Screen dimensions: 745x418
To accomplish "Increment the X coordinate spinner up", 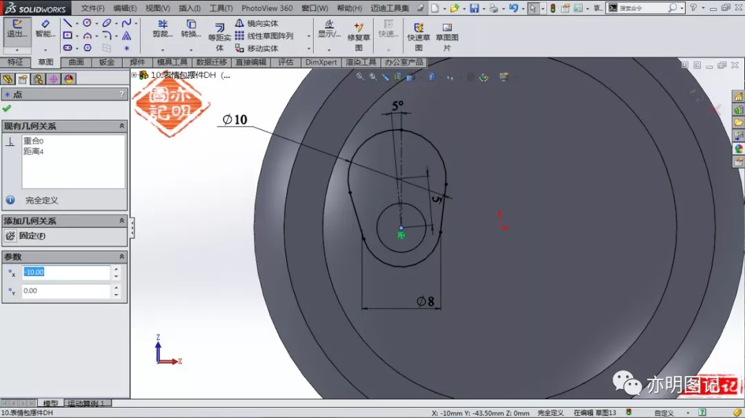I will point(116,269).
